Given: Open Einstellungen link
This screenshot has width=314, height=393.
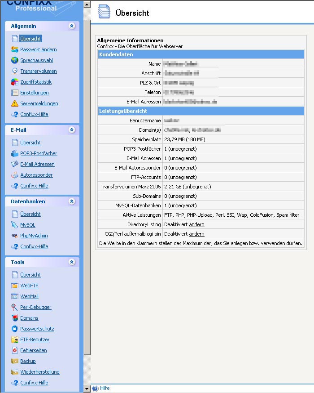Looking at the screenshot, I should [35, 93].
